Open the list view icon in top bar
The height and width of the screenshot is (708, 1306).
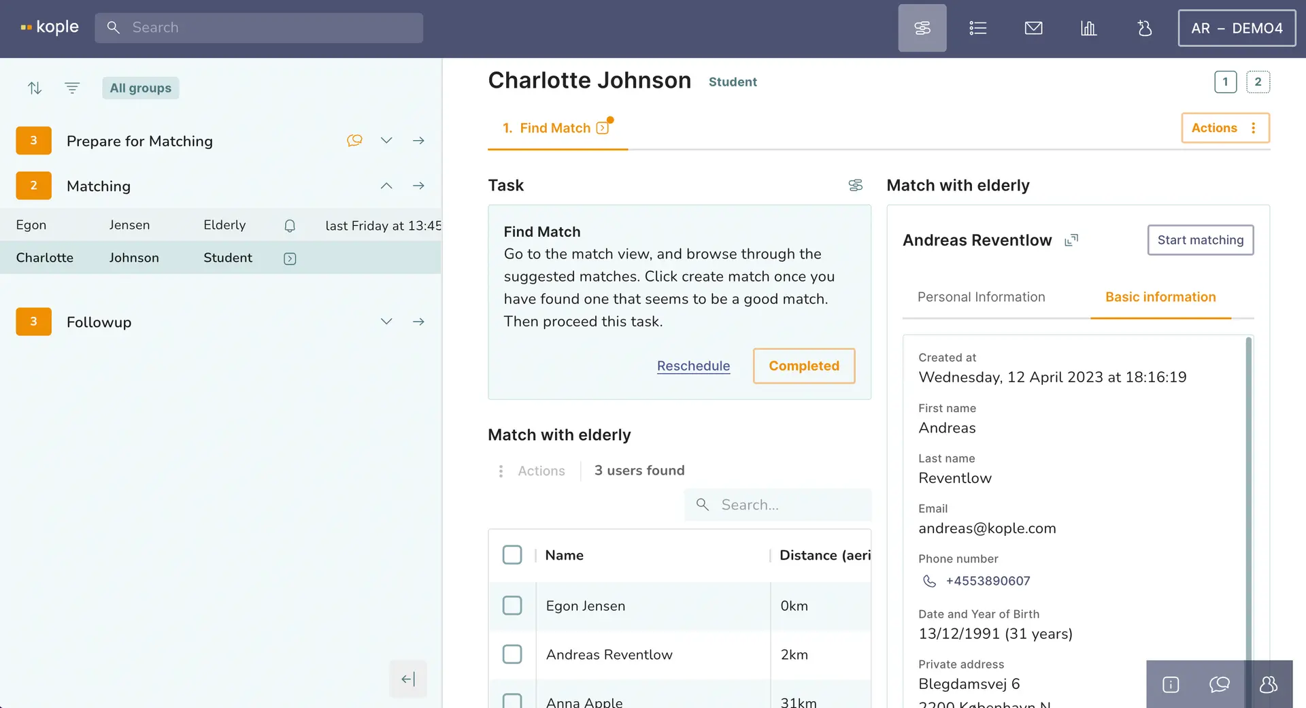pyautogui.click(x=977, y=28)
